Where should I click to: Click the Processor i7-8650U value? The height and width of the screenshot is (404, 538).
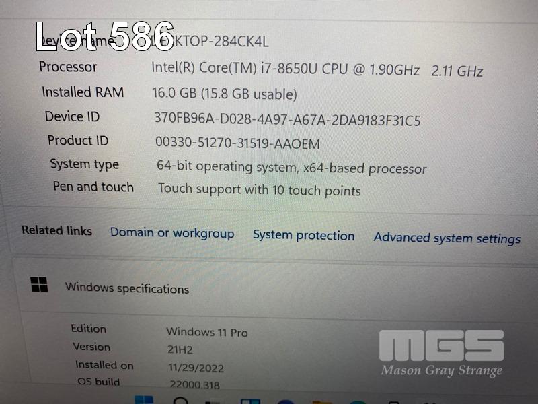coord(317,69)
